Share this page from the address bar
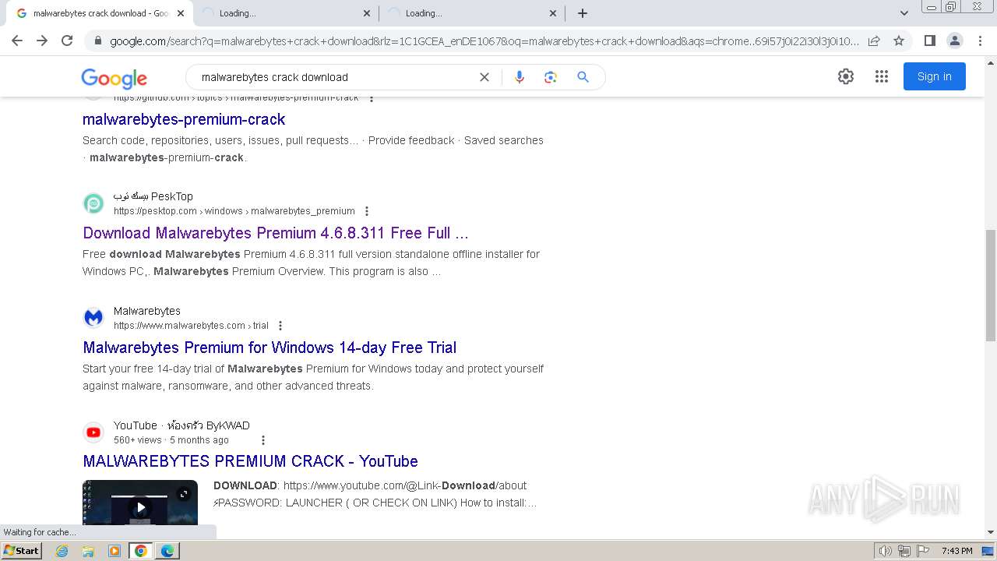The height and width of the screenshot is (561, 997). point(874,41)
